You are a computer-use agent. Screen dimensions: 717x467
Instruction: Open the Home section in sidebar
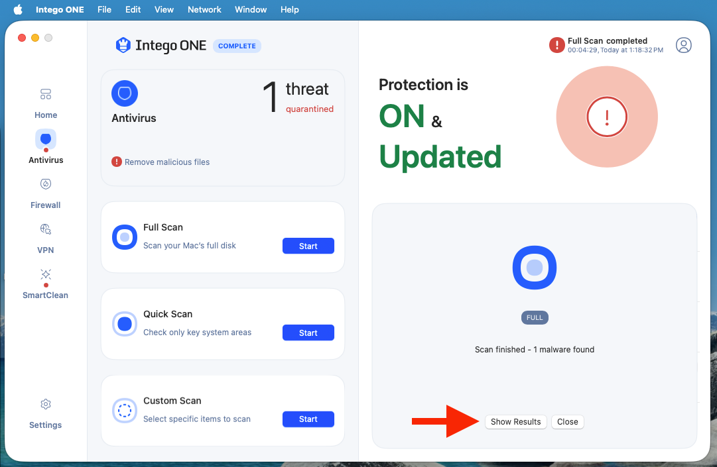(x=46, y=103)
